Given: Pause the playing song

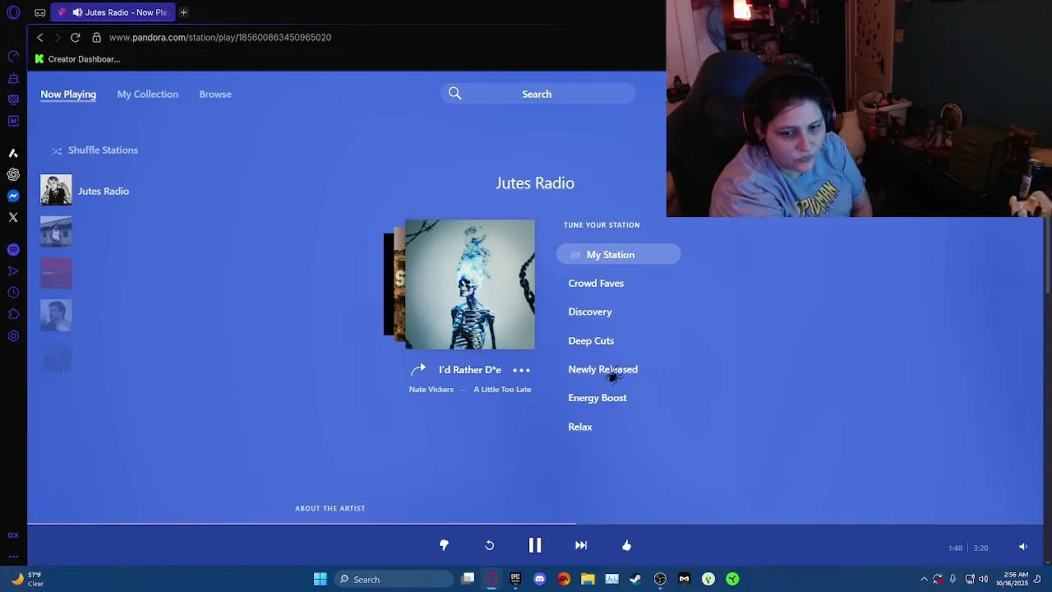Looking at the screenshot, I should point(534,545).
